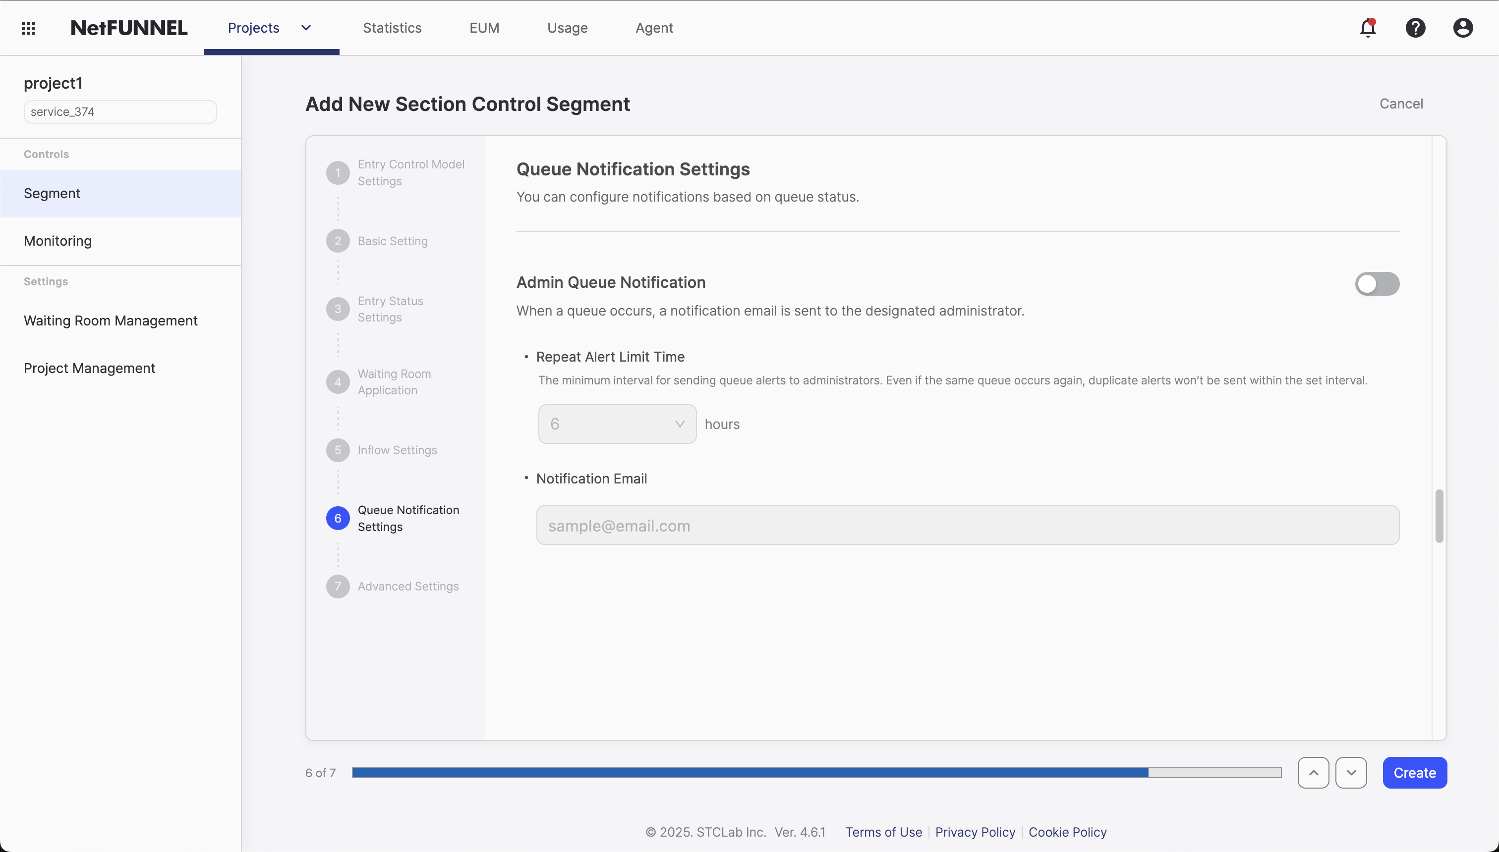Open the Agent section
Screen dimensions: 1499x852
coord(653,28)
